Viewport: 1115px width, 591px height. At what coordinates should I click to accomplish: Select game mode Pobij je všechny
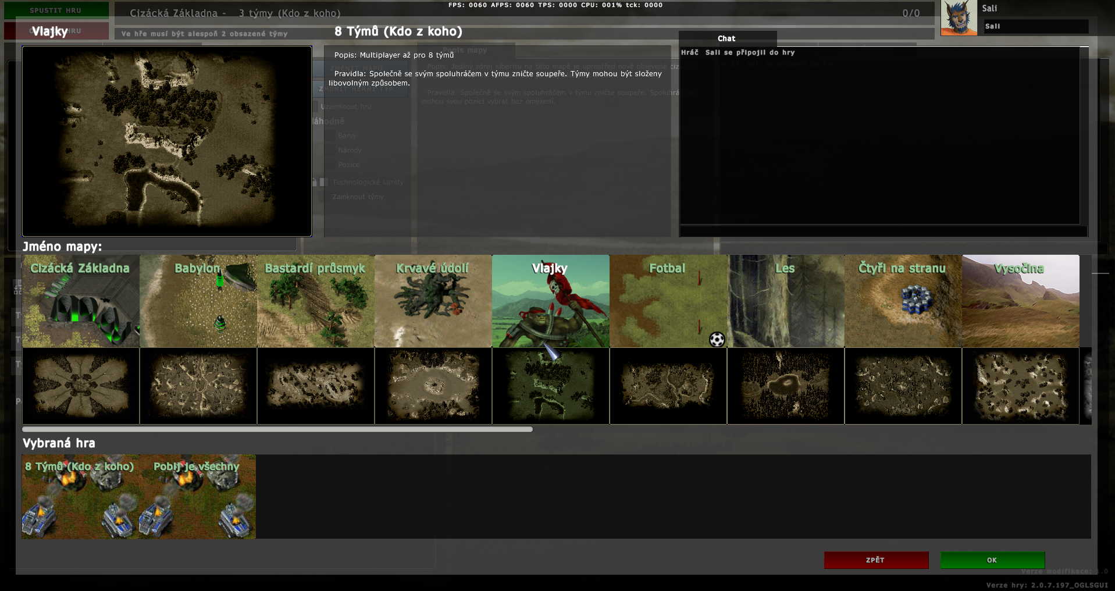tap(197, 497)
